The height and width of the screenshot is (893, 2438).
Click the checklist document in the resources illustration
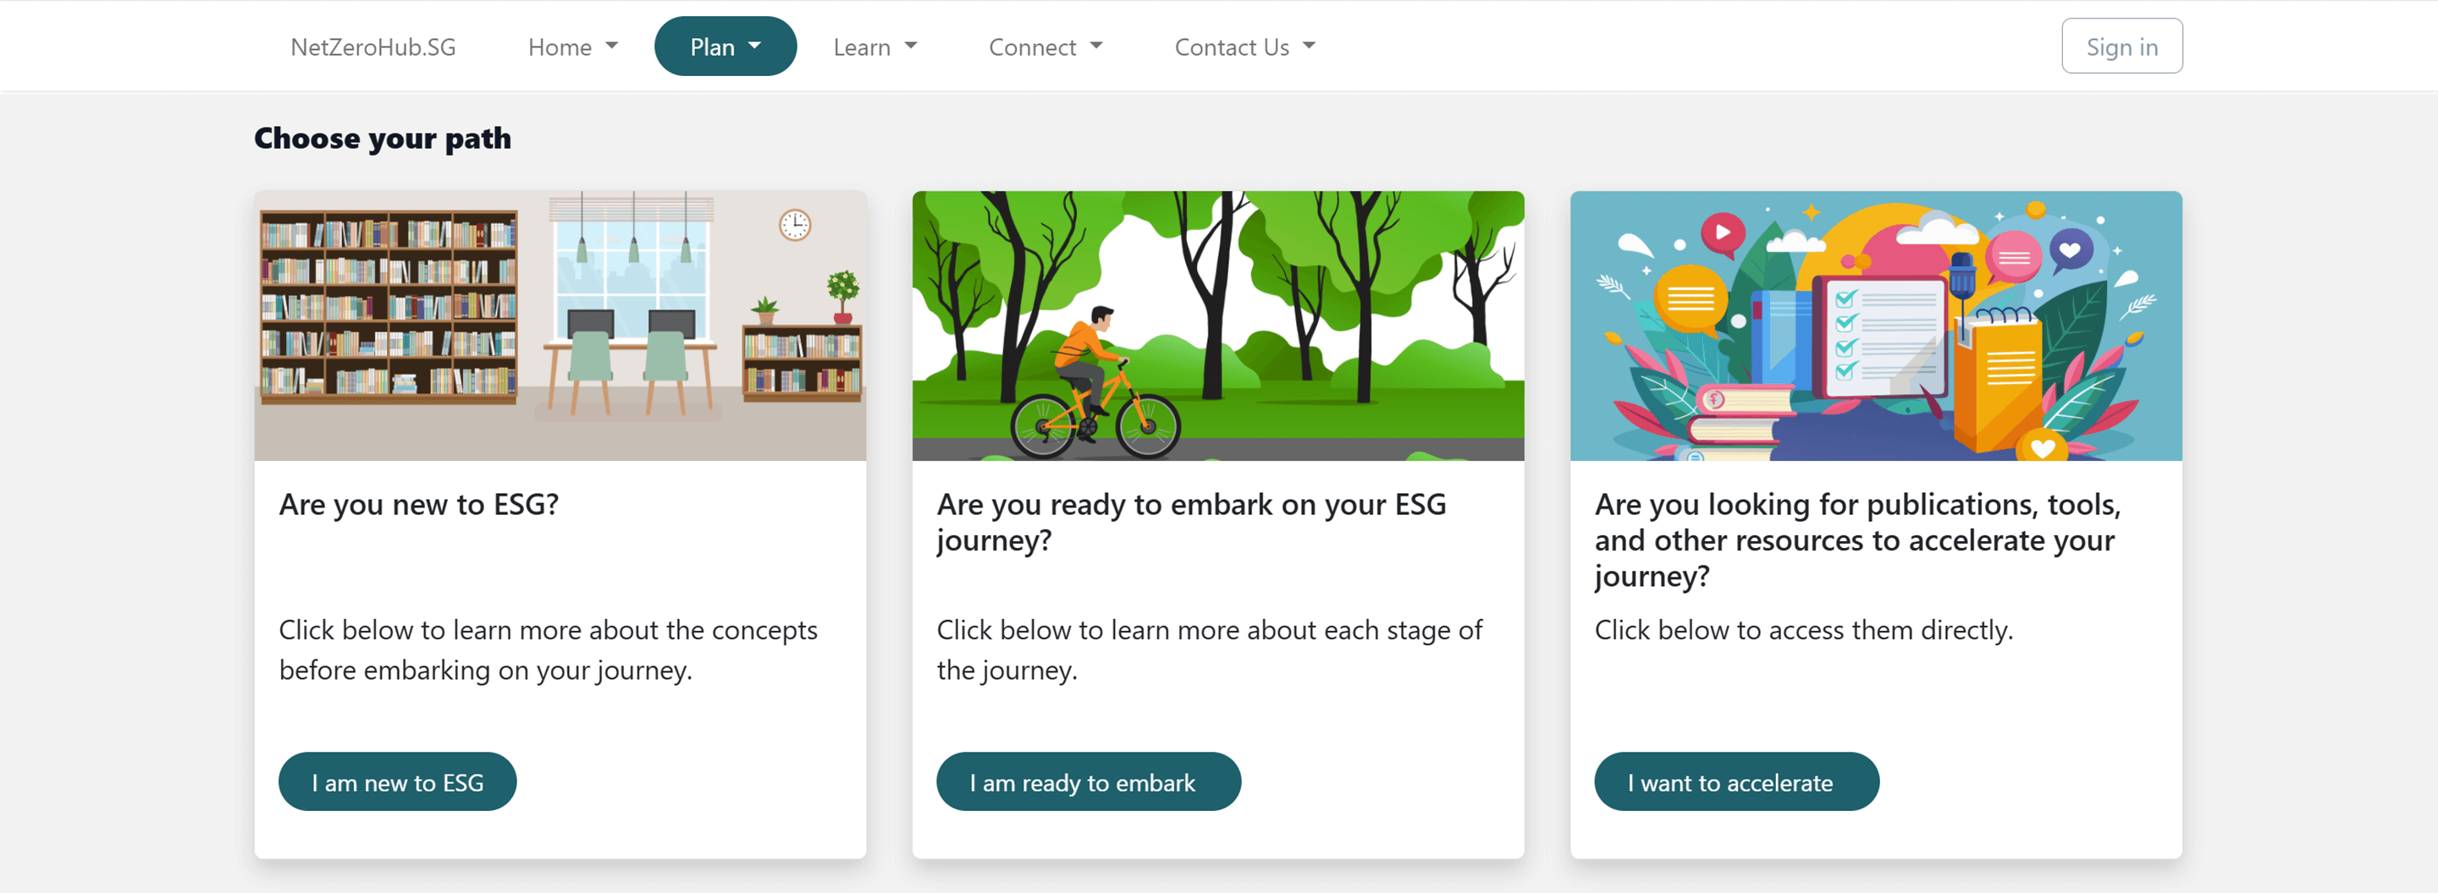pyautogui.click(x=1884, y=336)
